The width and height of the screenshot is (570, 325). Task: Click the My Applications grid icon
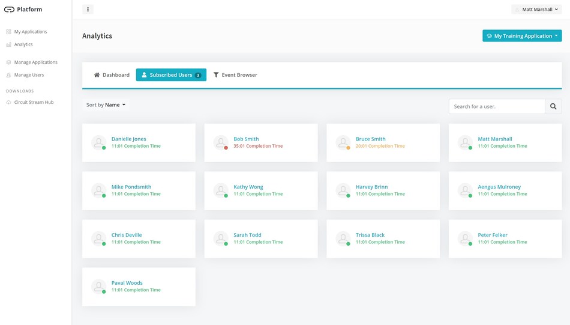8,32
